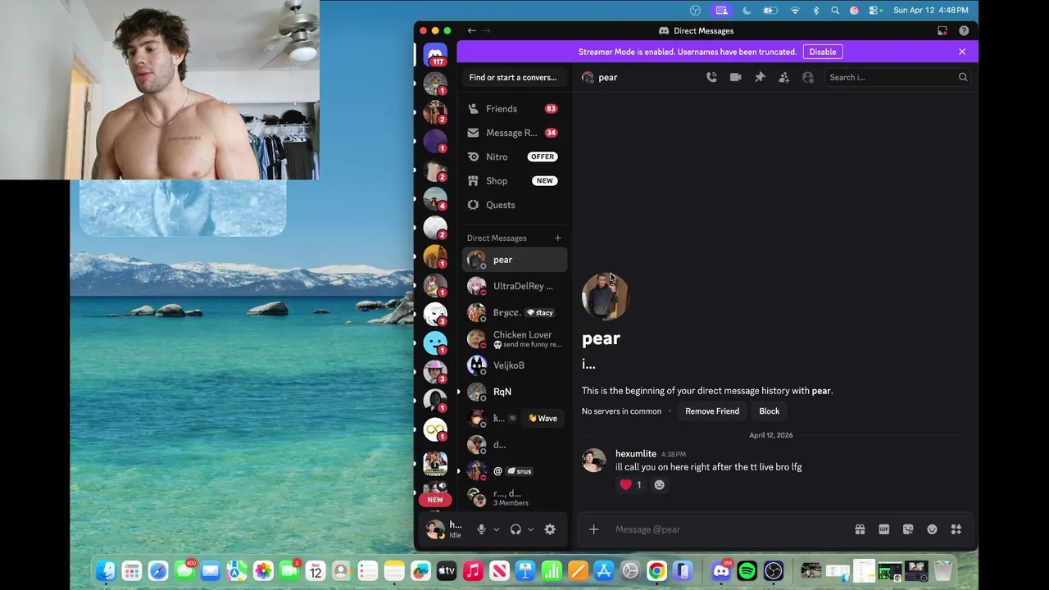Open Shop page
Viewport: 1049px width, 590px height.
pyautogui.click(x=514, y=180)
